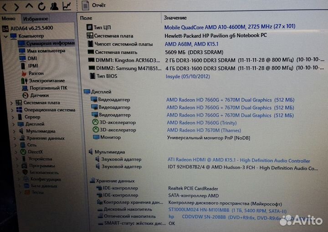This screenshot has height=232, width=328.
Task: Expand the Операционная система tree node
Action: pyautogui.click(x=12, y=110)
